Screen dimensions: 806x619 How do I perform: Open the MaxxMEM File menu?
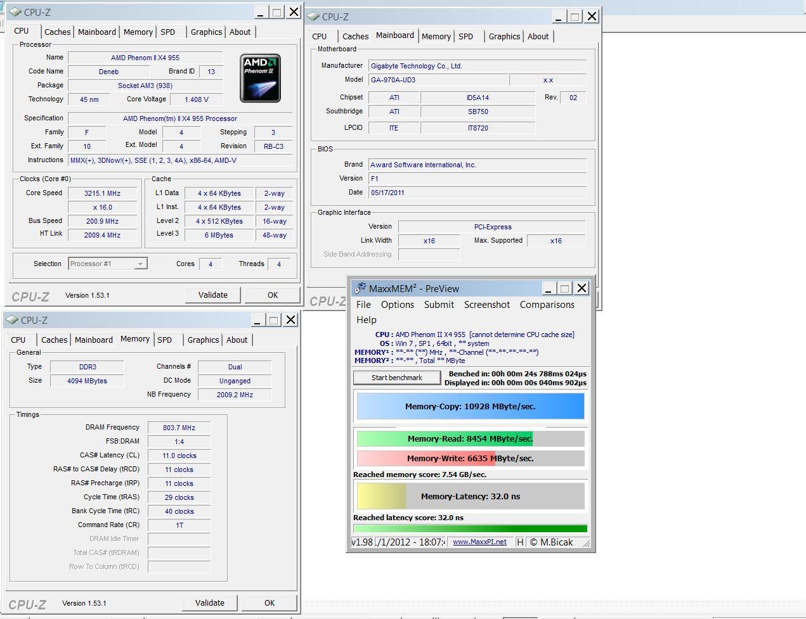[x=364, y=305]
